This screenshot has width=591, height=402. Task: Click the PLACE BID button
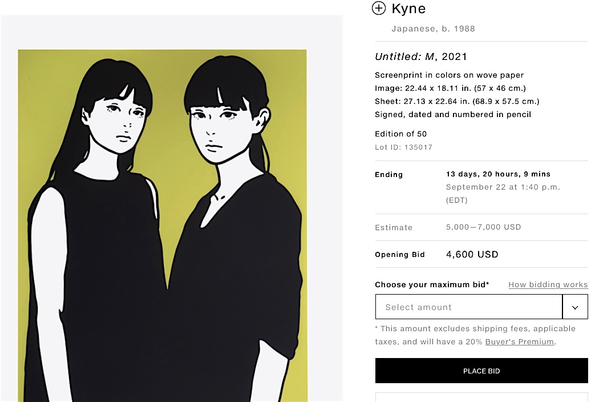(x=481, y=371)
